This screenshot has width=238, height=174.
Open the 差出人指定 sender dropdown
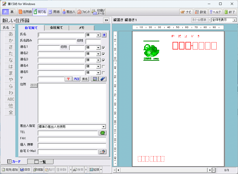103,127
